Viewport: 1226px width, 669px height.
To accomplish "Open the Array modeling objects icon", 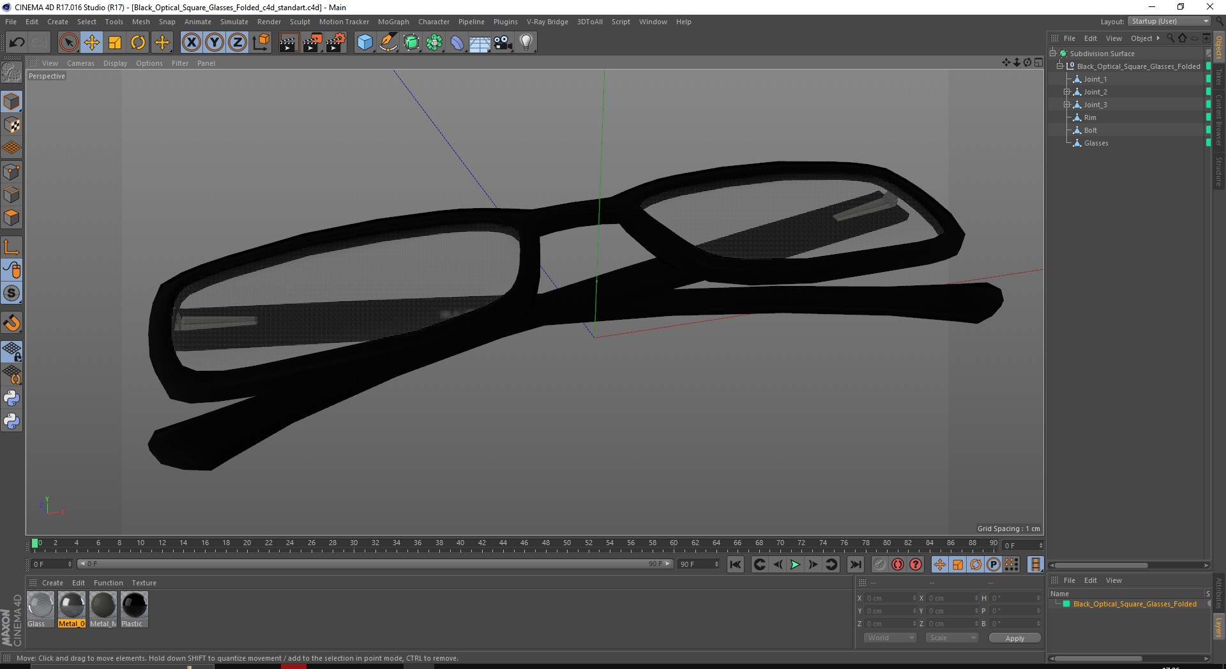I will (434, 43).
